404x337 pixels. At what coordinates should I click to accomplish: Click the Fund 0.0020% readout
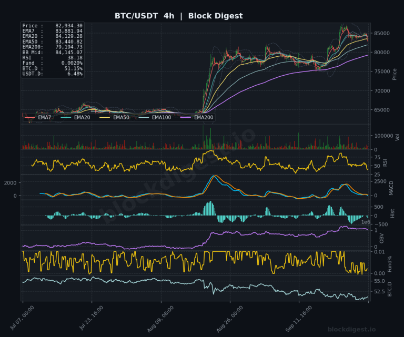(52, 63)
